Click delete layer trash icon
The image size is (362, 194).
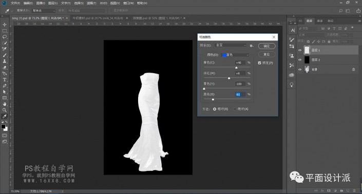click(x=354, y=190)
